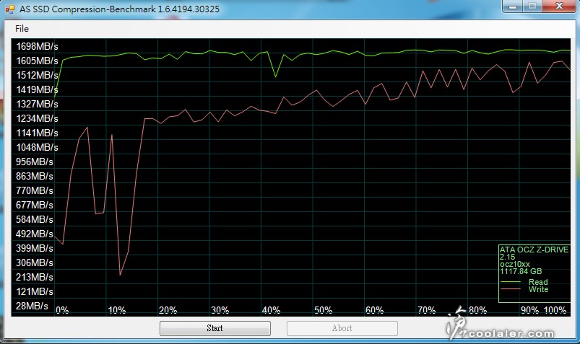This screenshot has height=344, width=580.
Task: Click the ATA OCZ Z-DRIVE legend text
Action: point(534,250)
